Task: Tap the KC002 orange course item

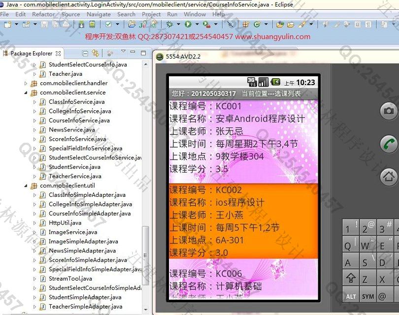Action: tap(243, 221)
